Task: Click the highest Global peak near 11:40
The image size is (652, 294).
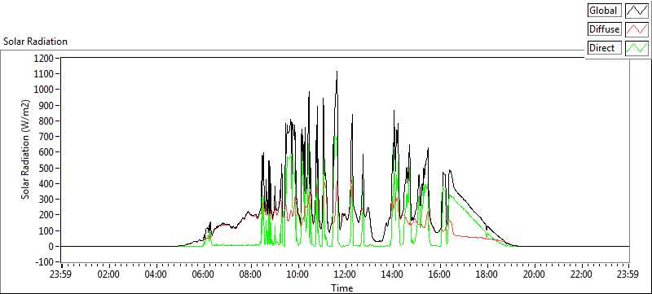Action: tap(337, 72)
